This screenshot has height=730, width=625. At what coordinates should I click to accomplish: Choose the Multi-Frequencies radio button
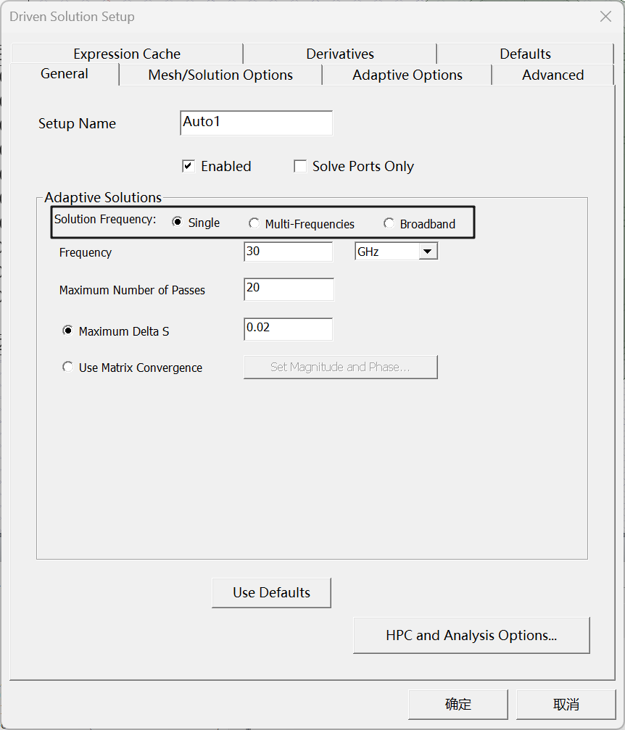tap(254, 224)
